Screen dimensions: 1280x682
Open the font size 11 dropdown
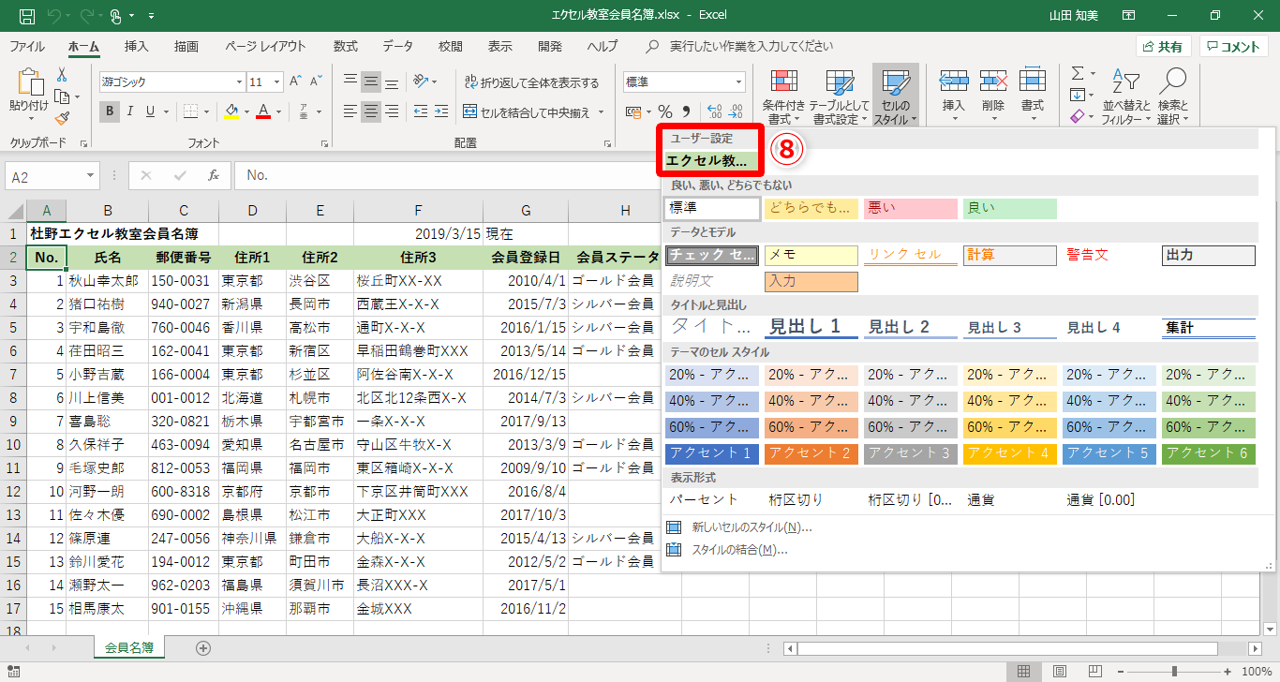click(x=276, y=82)
